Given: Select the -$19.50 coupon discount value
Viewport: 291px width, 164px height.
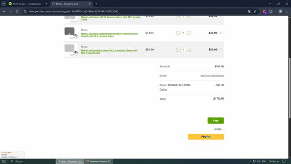Looking at the screenshot, I should (x=220, y=85).
